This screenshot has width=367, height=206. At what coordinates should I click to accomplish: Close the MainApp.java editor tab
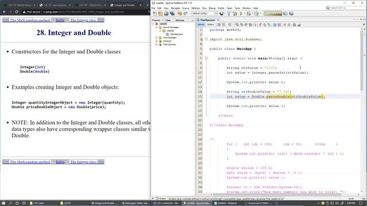coord(218,20)
